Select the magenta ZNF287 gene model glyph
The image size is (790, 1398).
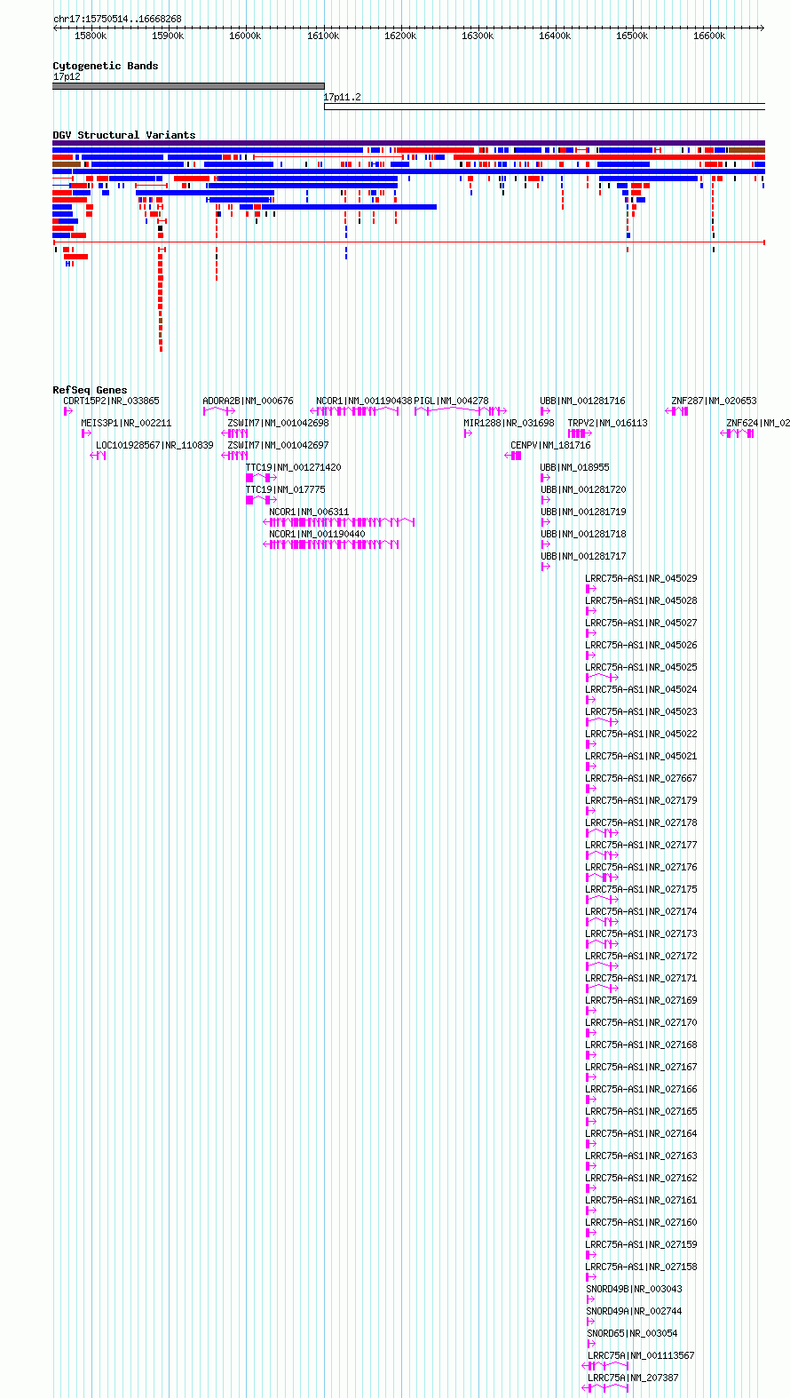(677, 411)
